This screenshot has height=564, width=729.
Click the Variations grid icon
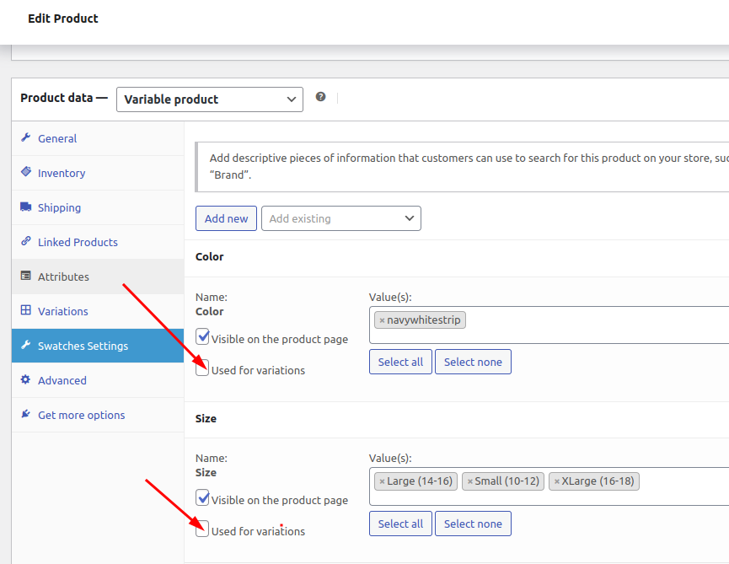click(x=26, y=310)
